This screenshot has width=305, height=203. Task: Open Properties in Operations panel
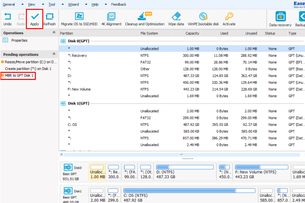click(x=19, y=40)
